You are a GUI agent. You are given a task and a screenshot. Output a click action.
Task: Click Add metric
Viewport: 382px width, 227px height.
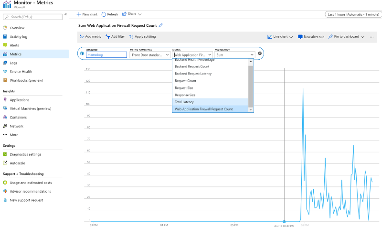tap(90, 37)
